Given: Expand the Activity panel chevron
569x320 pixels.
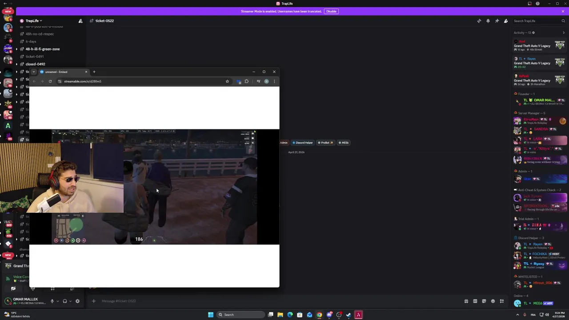Looking at the screenshot, I should point(563,32).
